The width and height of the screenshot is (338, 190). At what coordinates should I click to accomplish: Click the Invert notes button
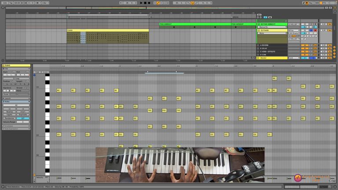pyautogui.click(x=23, y=112)
